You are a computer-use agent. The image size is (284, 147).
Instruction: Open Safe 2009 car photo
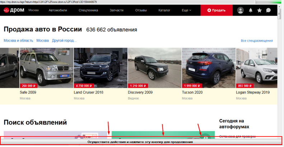[x=47, y=68]
